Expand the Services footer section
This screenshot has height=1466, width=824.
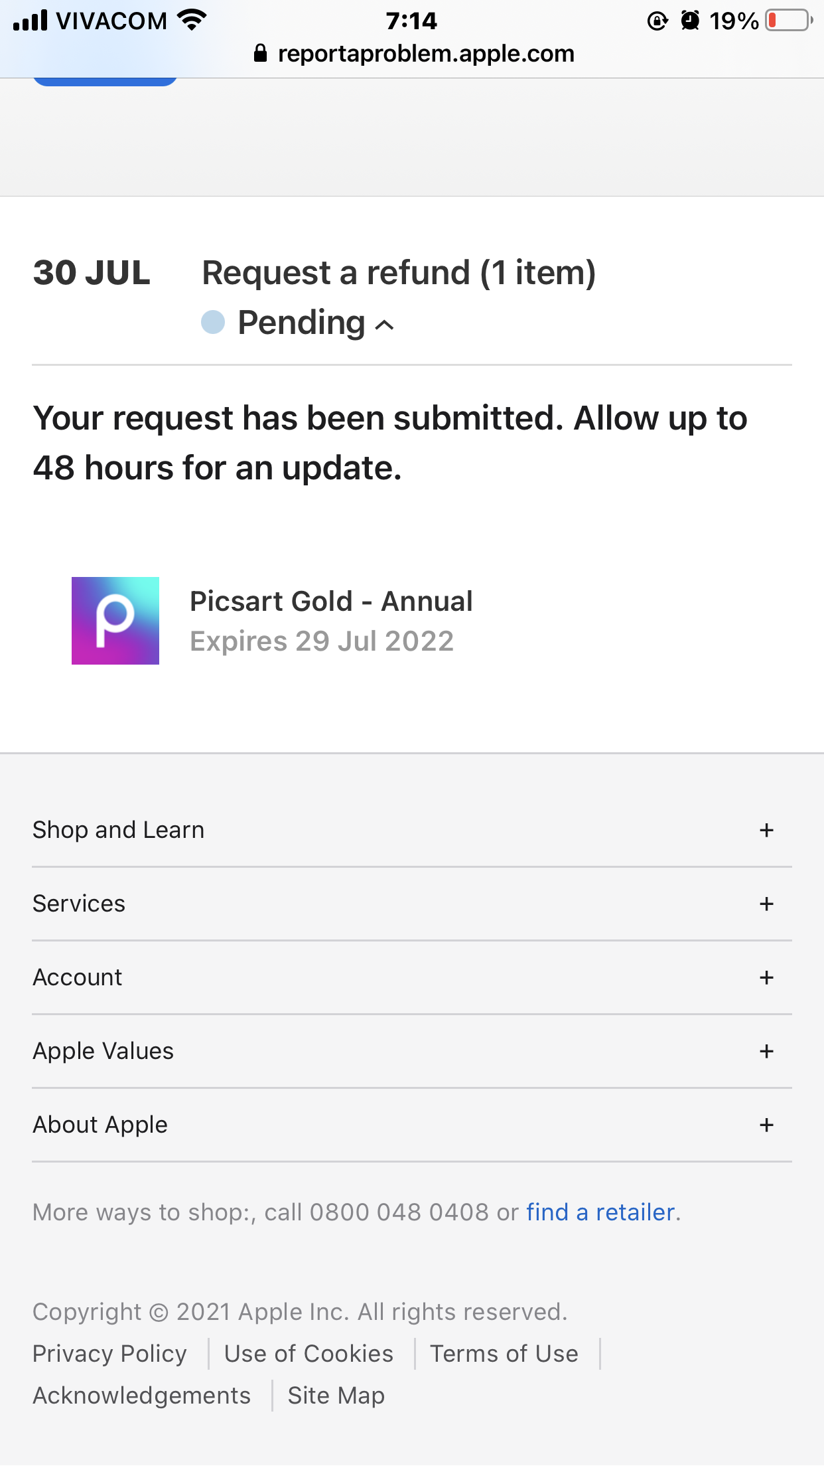click(766, 904)
